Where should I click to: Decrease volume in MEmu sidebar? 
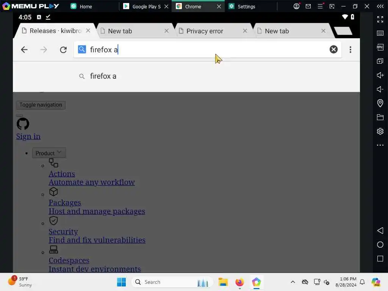click(380, 89)
